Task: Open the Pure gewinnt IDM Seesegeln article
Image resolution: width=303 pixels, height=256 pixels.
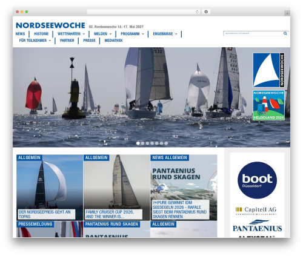Action: 181,209
